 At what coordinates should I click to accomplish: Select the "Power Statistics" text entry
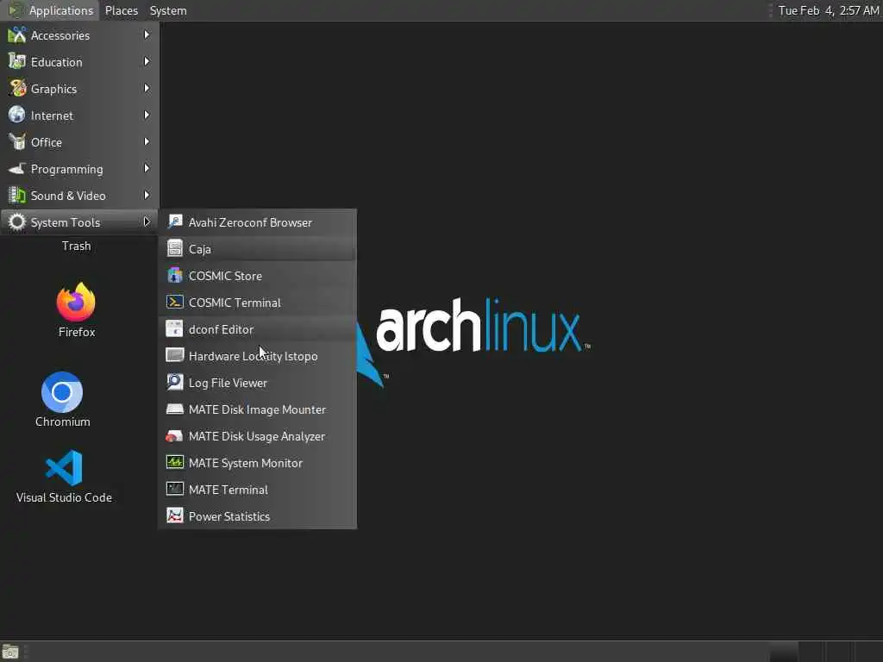(229, 517)
